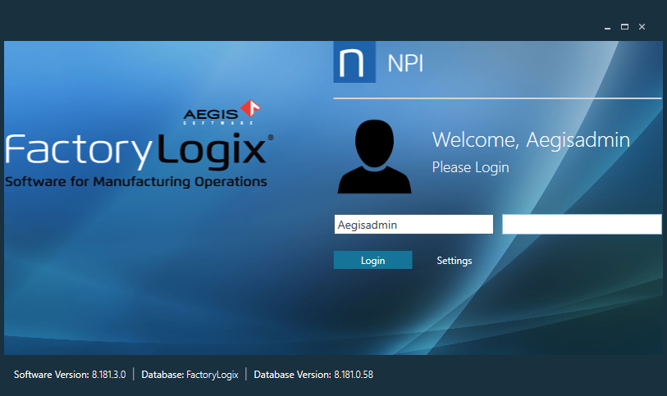
Task: Click 'Software for Manufacturing Operations' tagline
Action: (136, 182)
